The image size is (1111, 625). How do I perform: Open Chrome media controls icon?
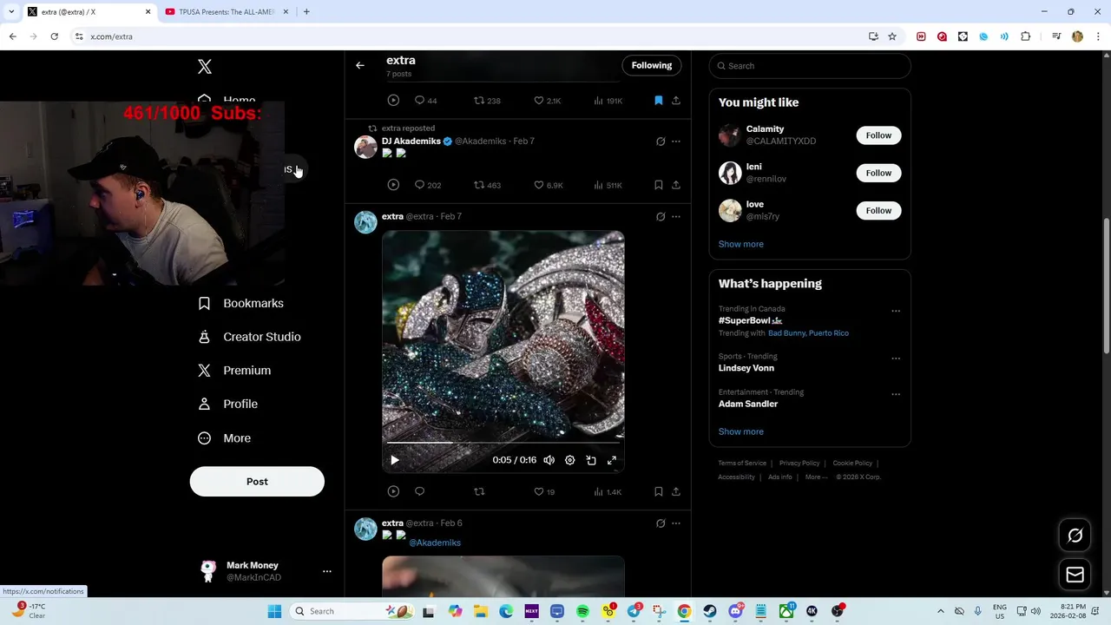click(x=1056, y=36)
